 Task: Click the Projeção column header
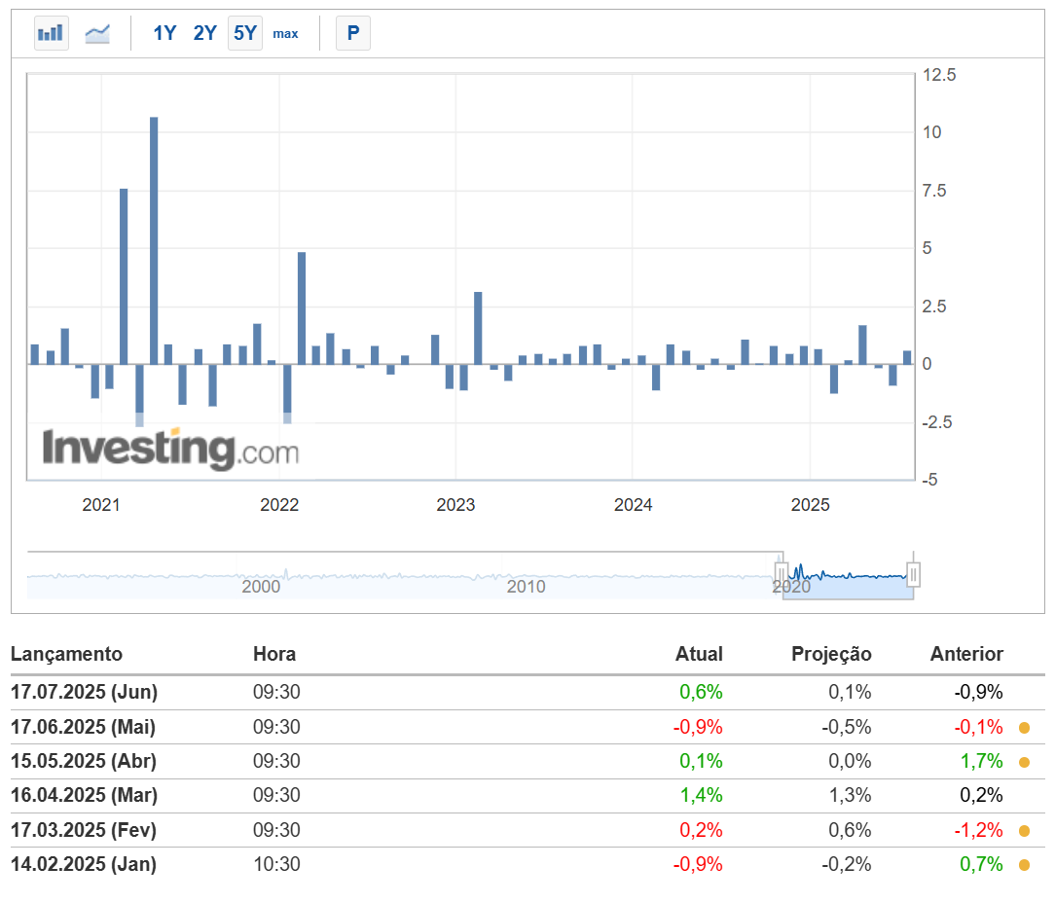pos(831,654)
